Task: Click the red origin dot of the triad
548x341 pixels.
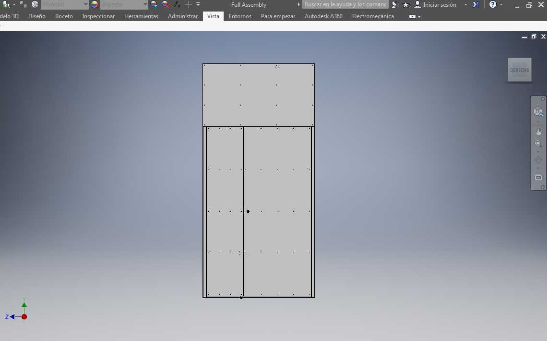Action: pos(24,317)
